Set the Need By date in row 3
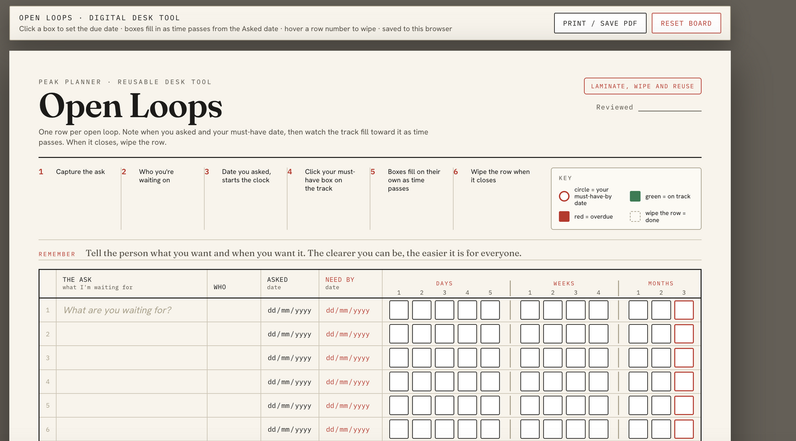Image resolution: width=796 pixels, height=441 pixels. coord(348,358)
